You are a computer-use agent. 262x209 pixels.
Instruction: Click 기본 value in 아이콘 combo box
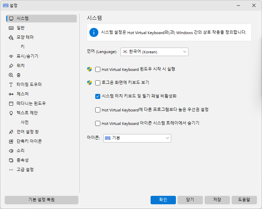point(116,138)
